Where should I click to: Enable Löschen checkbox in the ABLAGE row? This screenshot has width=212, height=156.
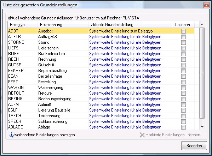click(183, 127)
